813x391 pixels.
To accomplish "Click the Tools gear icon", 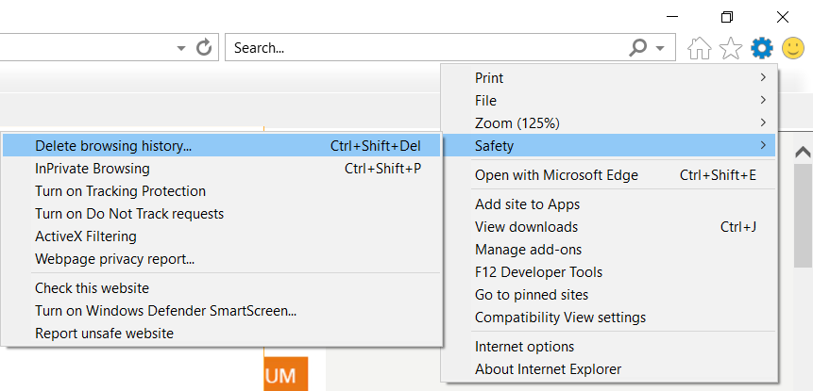I will 761,47.
